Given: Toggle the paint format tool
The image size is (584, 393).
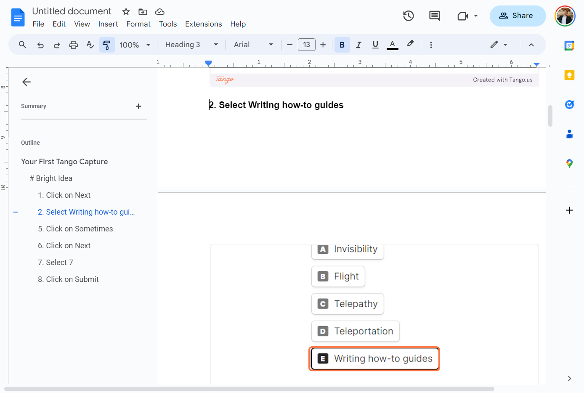Looking at the screenshot, I should coord(107,45).
